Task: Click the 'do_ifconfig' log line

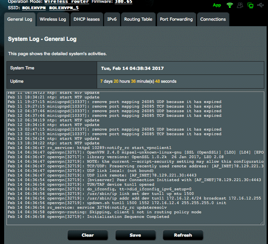Action: [x=99, y=189]
